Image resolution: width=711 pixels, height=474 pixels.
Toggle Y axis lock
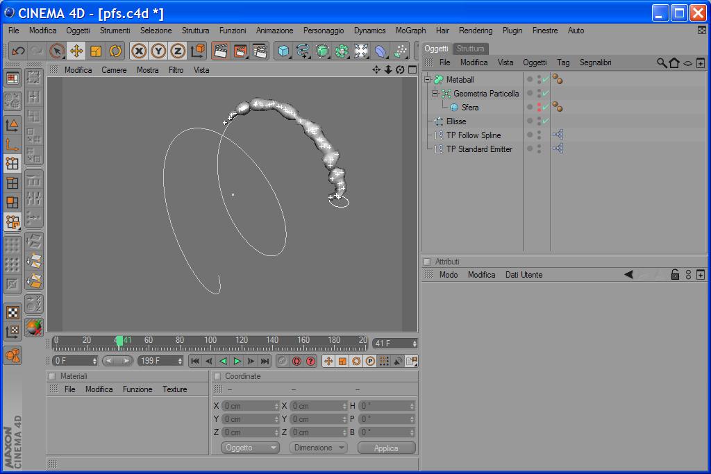[158, 51]
